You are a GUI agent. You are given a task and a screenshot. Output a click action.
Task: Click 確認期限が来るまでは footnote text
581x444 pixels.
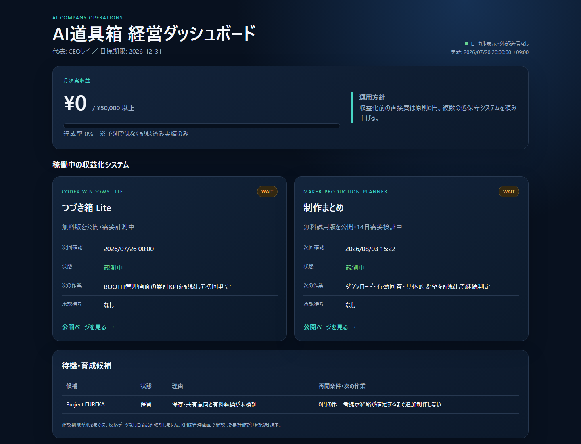tap(171, 425)
